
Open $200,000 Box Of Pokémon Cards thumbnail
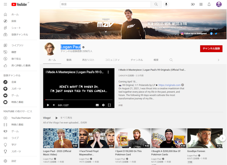point(169,138)
